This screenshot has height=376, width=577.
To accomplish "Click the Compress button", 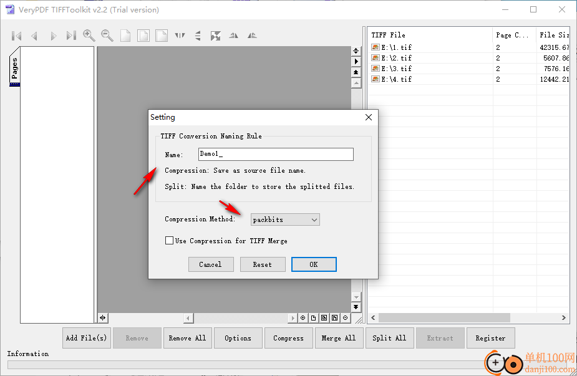I will point(288,338).
